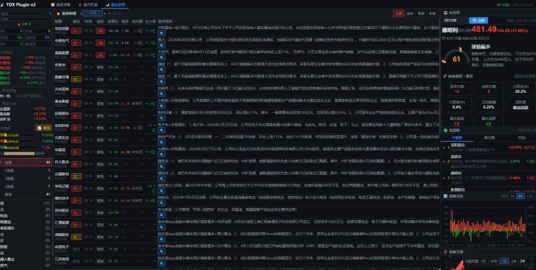Select 2年 K-line period option
Viewport: 536px width, 270px height.
tap(514, 261)
